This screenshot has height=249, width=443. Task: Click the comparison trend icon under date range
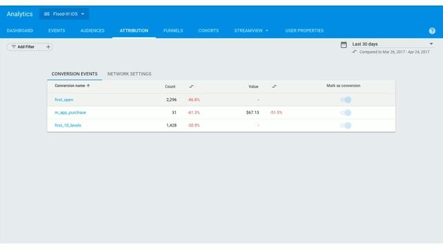(x=354, y=52)
